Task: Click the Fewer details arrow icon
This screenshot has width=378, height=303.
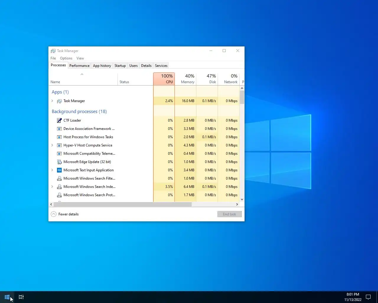Action: (53, 214)
